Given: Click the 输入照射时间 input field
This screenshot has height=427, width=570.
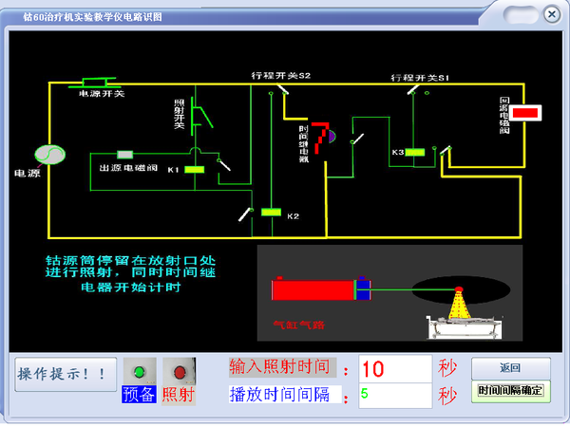Looking at the screenshot, I should tap(395, 368).
